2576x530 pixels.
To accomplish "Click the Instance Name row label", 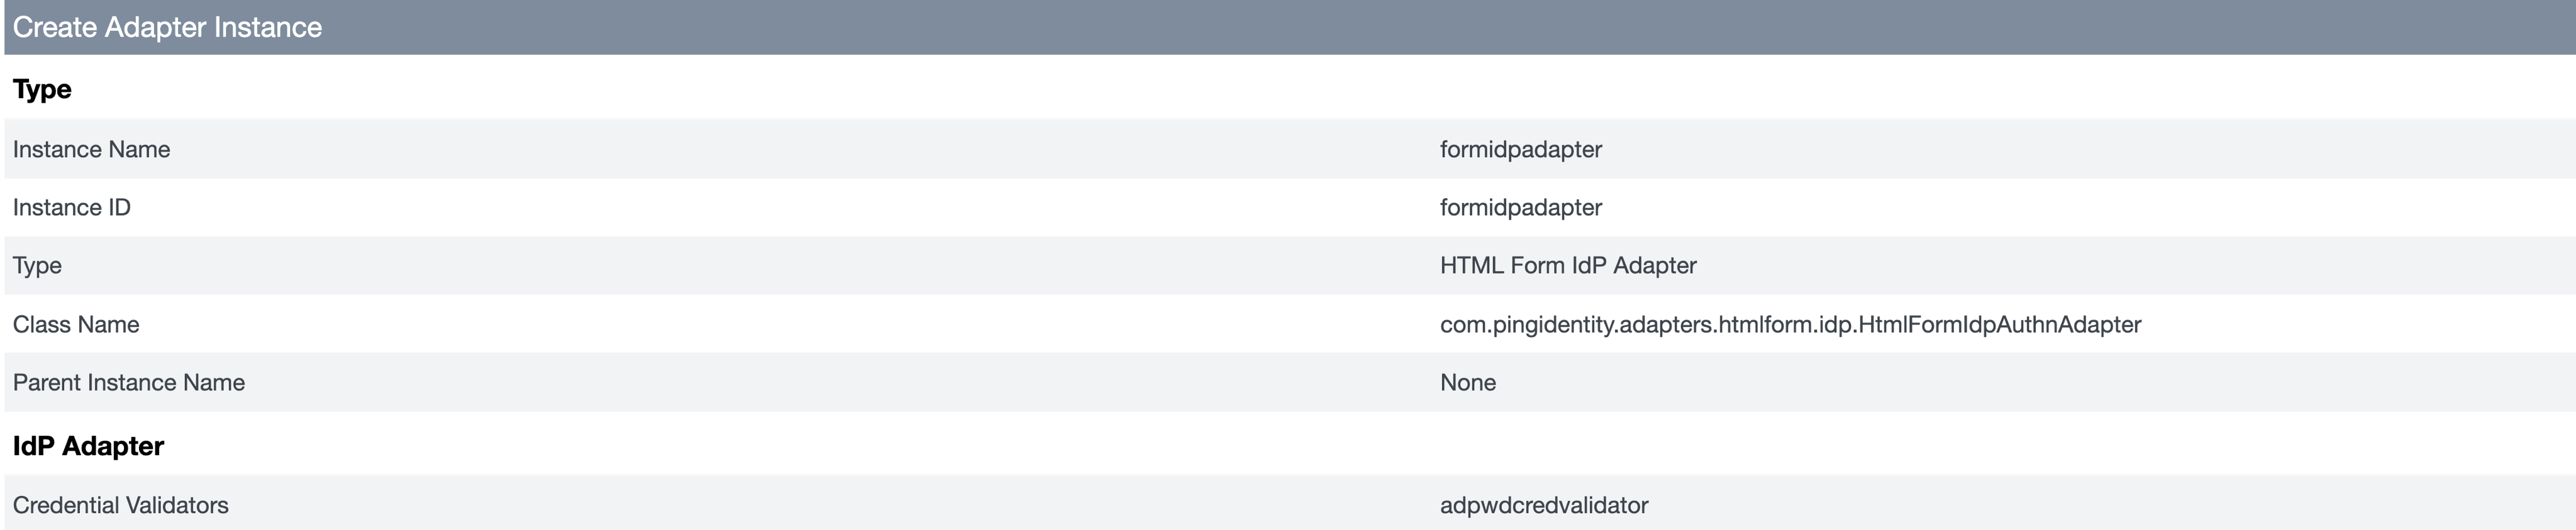I will click(91, 149).
